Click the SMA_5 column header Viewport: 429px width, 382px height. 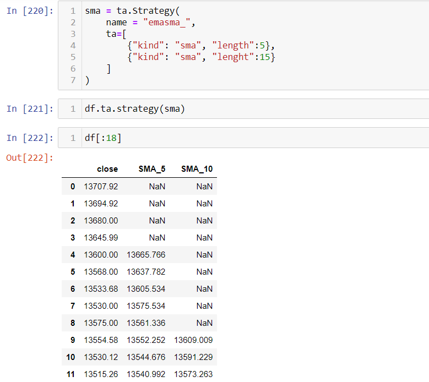tap(152, 169)
